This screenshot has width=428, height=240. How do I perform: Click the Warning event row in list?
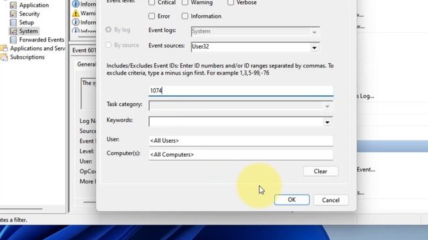pyautogui.click(x=84, y=13)
